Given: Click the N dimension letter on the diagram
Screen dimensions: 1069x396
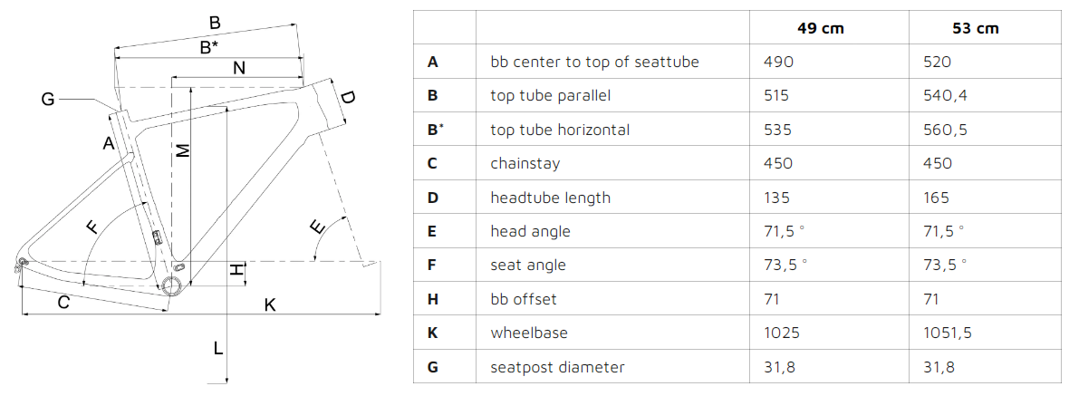Looking at the screenshot, I should [x=238, y=68].
